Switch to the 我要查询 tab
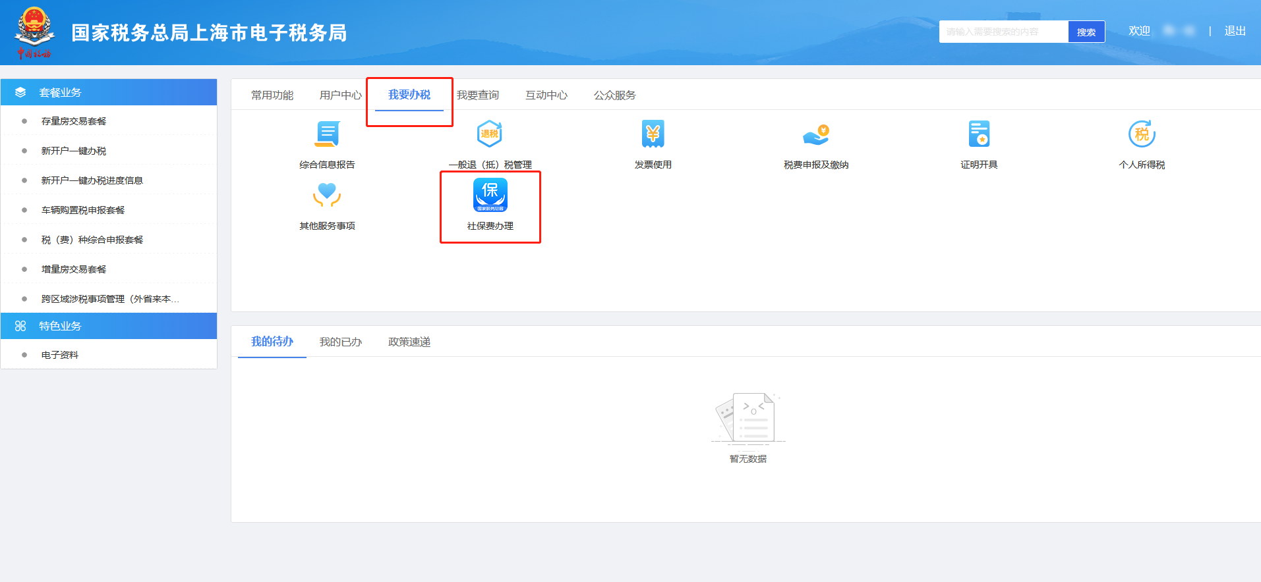 pos(477,95)
